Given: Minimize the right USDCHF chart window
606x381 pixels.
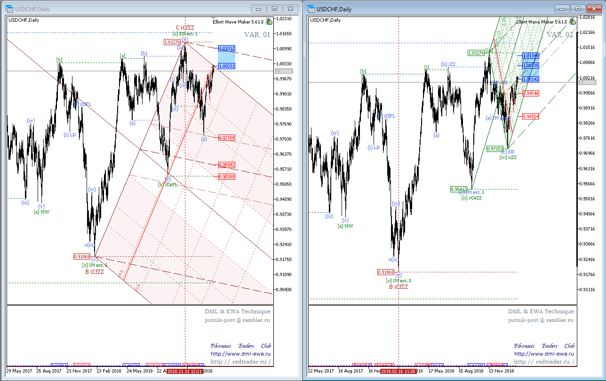Looking at the screenshot, I should coord(562,9).
